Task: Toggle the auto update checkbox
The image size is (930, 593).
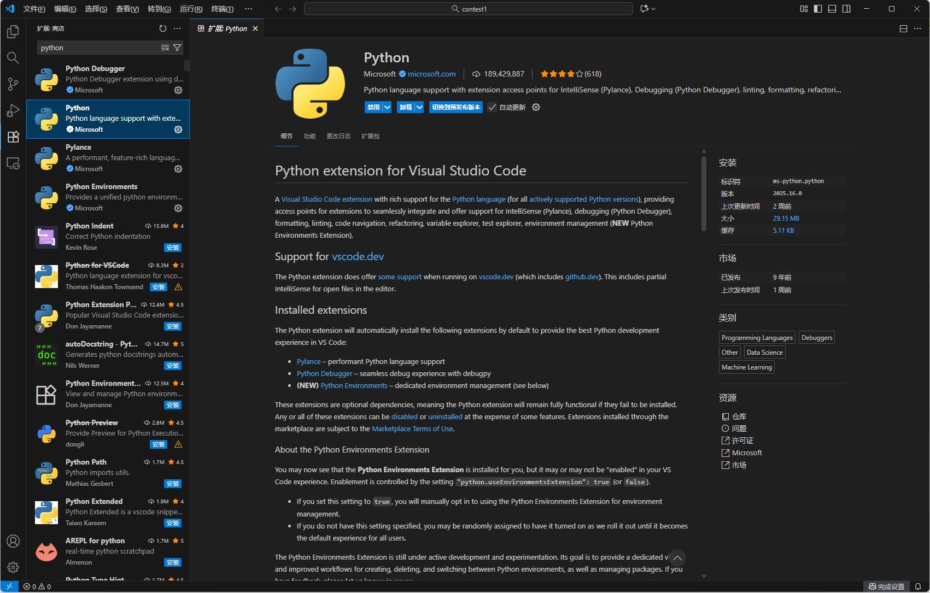Action: click(x=492, y=108)
